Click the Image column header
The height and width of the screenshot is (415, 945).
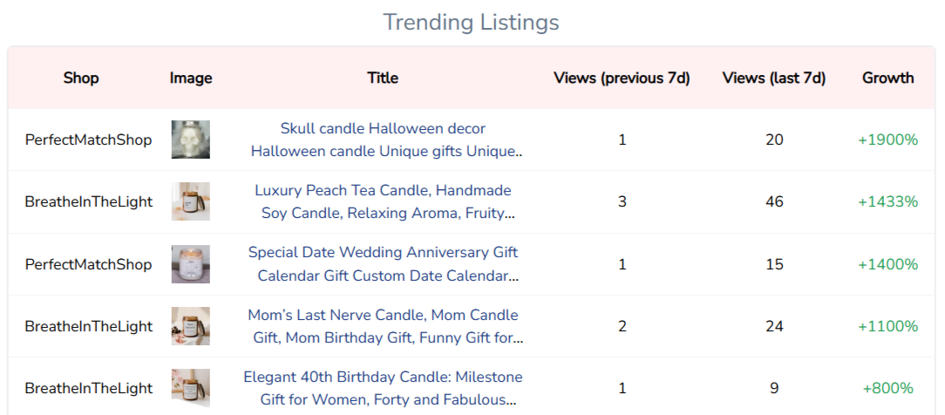pos(191,78)
